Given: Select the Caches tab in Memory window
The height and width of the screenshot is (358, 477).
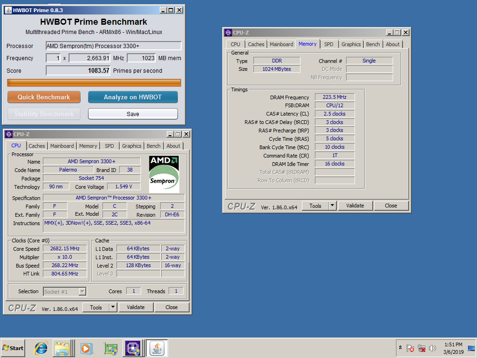Looking at the screenshot, I should click(256, 44).
